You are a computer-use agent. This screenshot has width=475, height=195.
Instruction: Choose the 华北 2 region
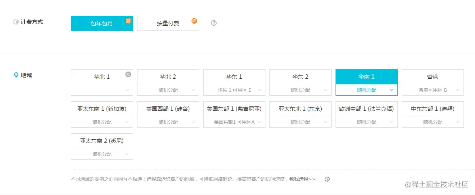coord(168,77)
